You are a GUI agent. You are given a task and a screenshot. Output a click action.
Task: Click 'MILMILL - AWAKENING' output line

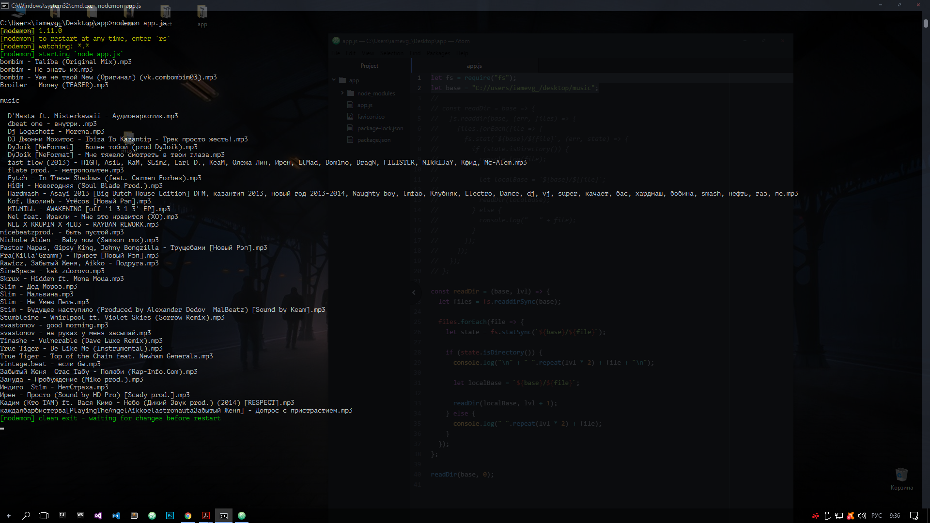(89, 209)
